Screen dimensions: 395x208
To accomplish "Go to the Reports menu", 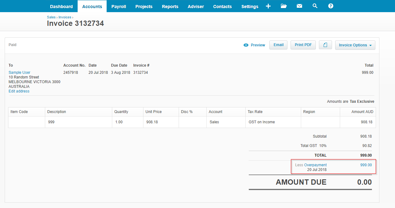I will point(170,7).
